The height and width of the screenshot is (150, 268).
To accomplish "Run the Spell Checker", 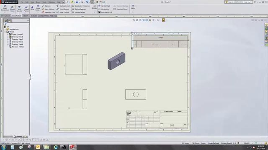I will [19, 8].
